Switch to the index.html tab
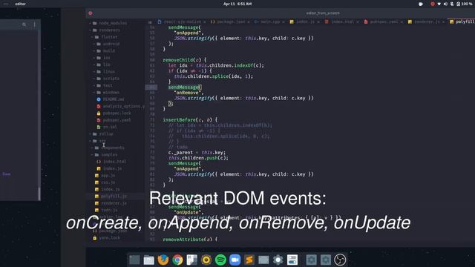Viewport: 475px width, 267px height. 342,22
